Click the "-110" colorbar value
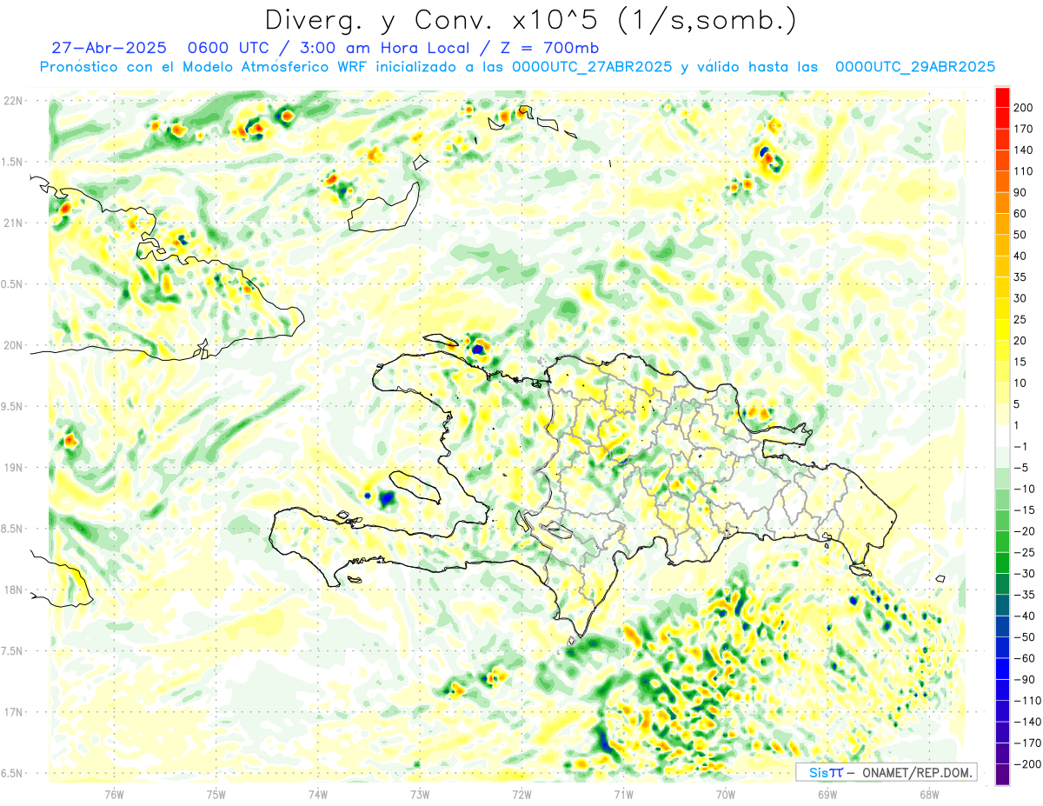The image size is (1043, 806). (x=1026, y=701)
